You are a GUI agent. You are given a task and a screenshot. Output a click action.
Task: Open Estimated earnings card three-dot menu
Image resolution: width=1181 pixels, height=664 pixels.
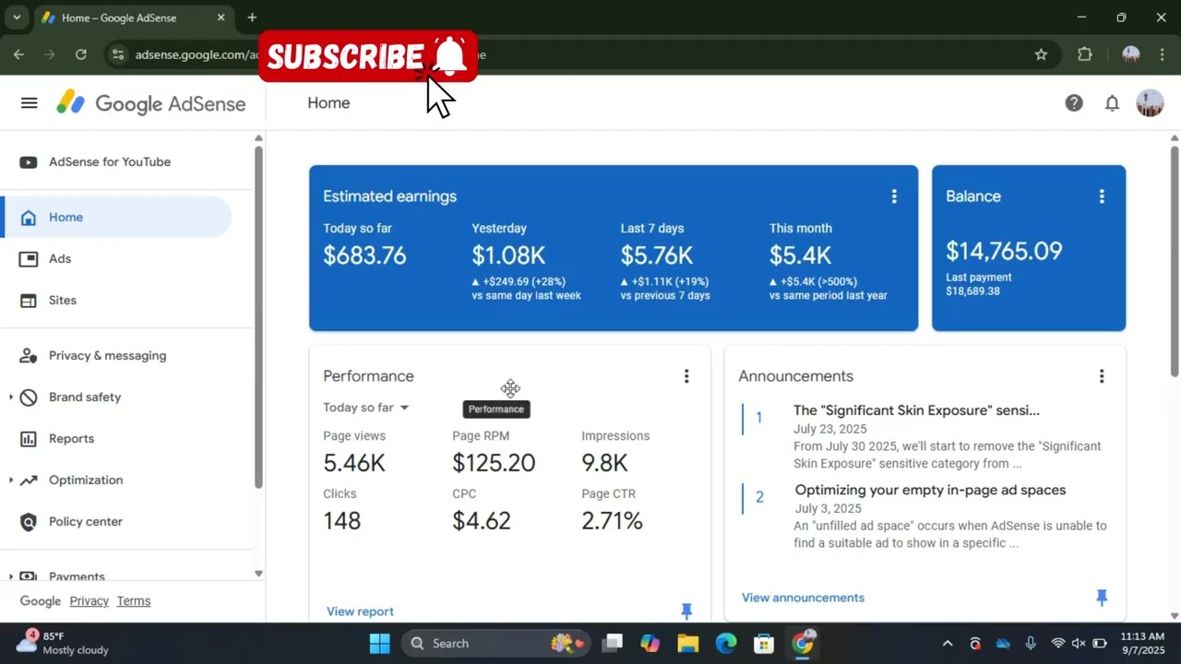click(893, 196)
